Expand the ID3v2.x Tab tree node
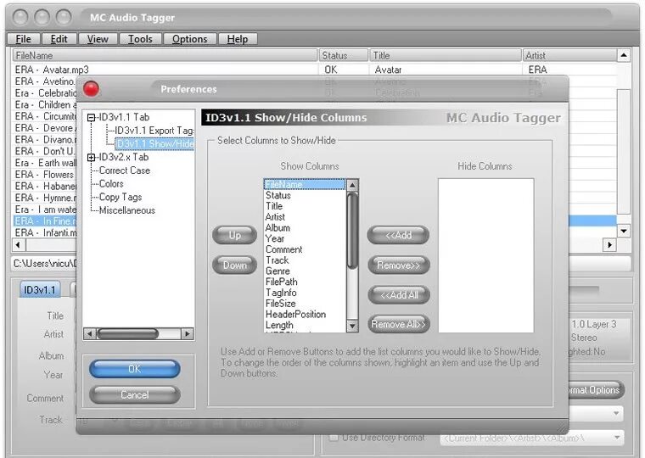Screen dimensions: 645x458 [91, 158]
